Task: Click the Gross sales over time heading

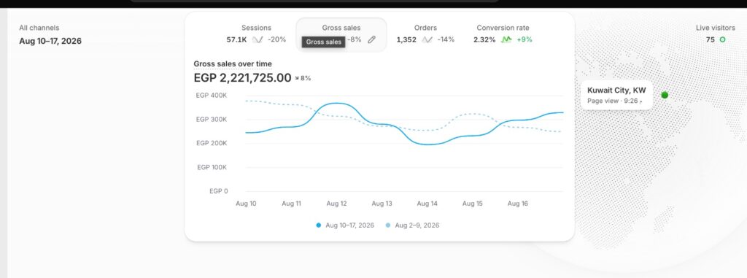Action: click(x=233, y=64)
